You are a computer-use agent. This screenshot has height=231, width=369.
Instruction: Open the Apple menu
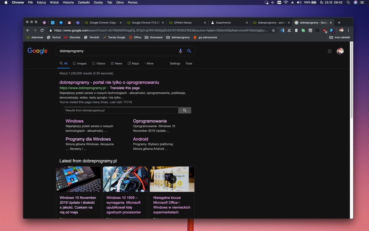[x=6, y=2]
